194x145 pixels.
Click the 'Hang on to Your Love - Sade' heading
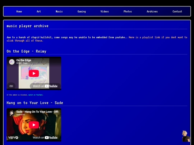[35, 103]
